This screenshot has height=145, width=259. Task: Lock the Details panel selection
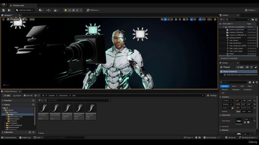pos(256,67)
